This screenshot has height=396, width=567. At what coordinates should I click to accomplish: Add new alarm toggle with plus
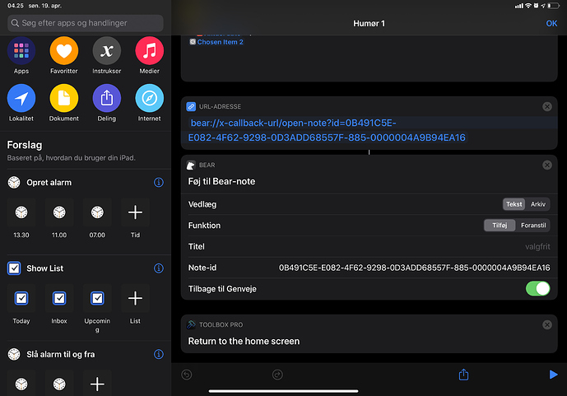[97, 384]
